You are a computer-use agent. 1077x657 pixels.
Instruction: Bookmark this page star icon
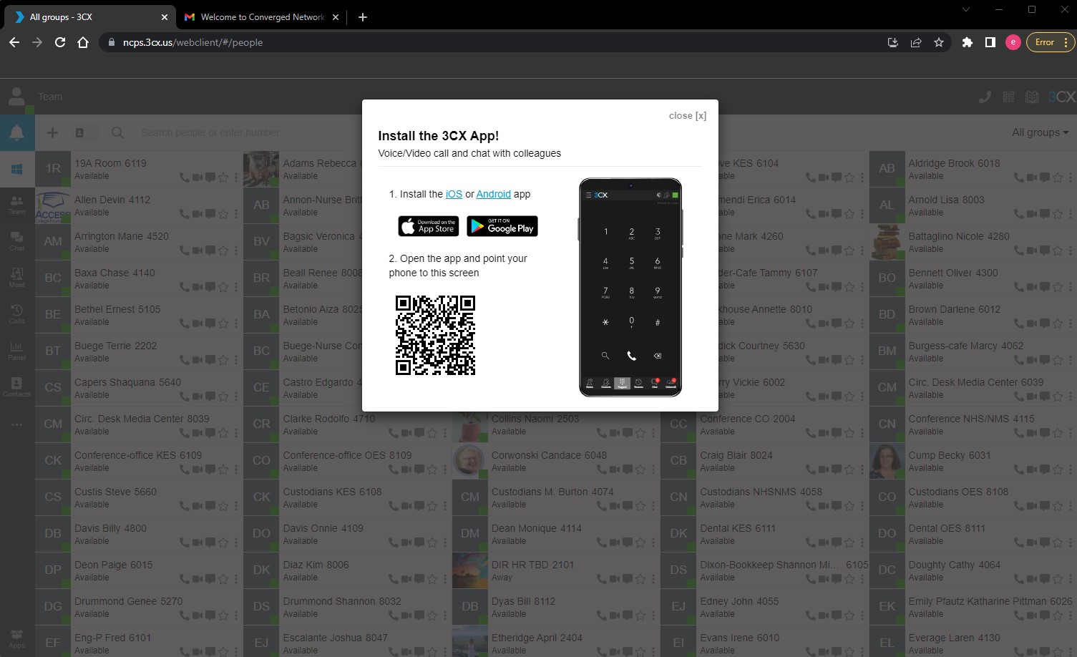click(x=939, y=42)
